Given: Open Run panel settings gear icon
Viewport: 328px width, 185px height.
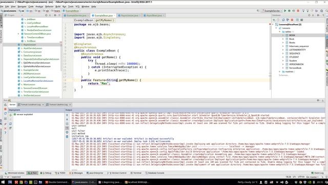Looking at the screenshot, I should 318,101.
